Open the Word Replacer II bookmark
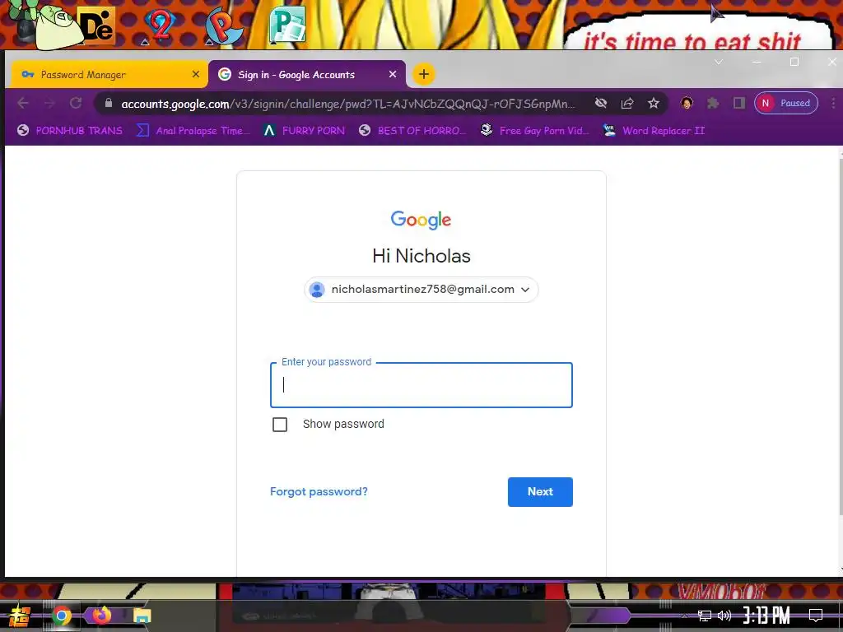 tap(654, 131)
